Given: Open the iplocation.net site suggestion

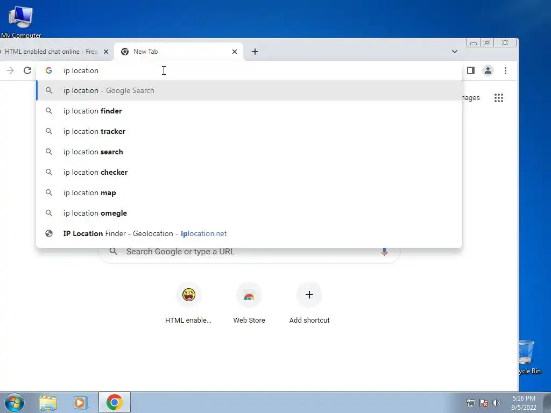Looking at the screenshot, I should [249, 233].
